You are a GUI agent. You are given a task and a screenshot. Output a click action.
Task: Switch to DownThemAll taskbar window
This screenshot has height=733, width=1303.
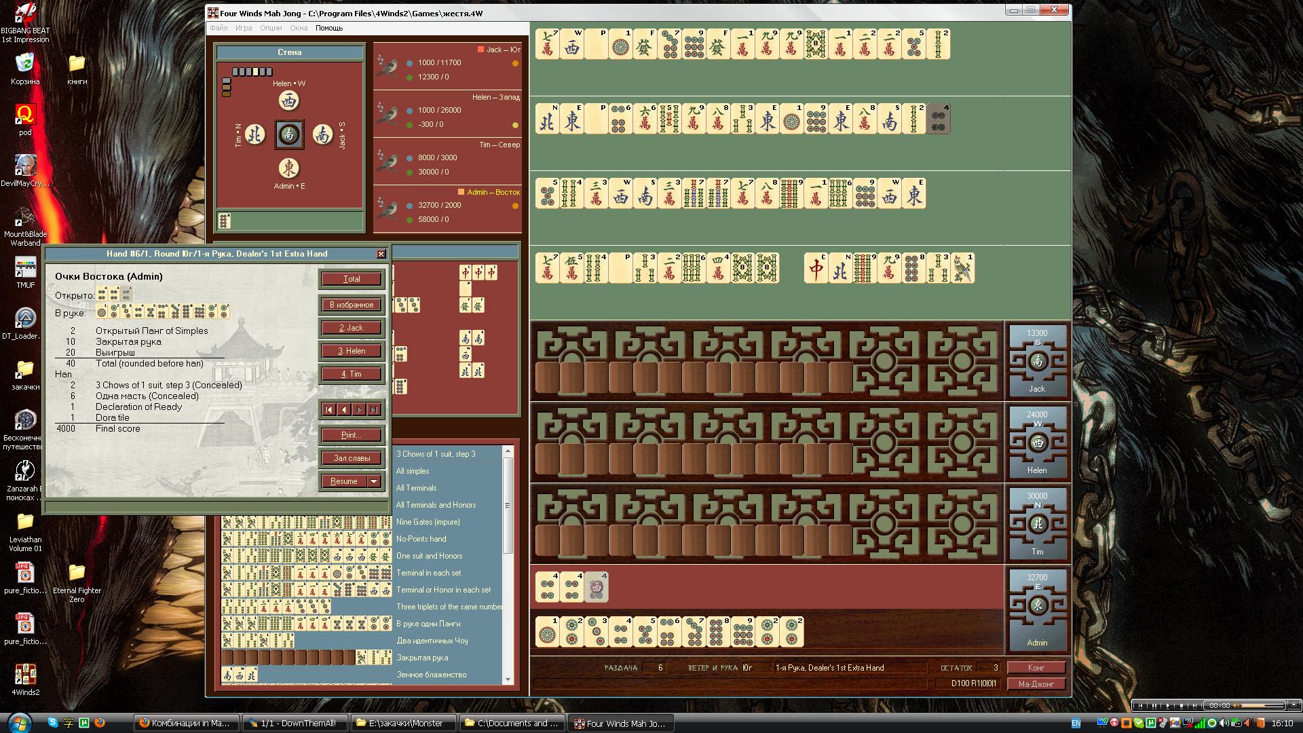pos(295,723)
